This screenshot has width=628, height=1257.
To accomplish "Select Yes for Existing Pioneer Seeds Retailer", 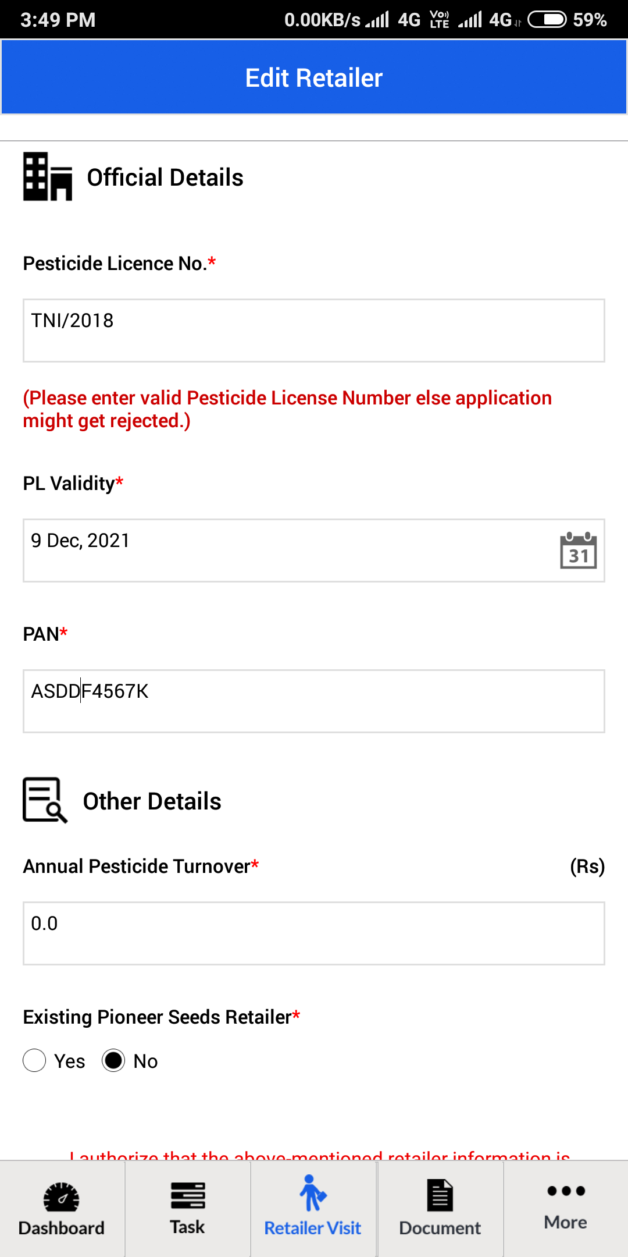I will [x=34, y=1060].
